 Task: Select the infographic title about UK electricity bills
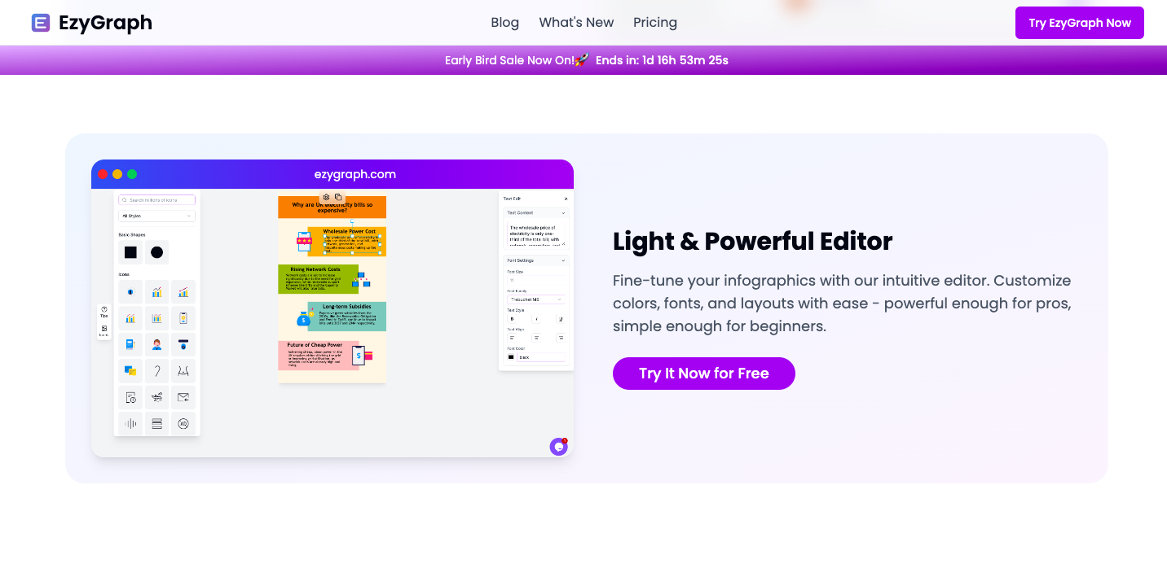(x=332, y=208)
